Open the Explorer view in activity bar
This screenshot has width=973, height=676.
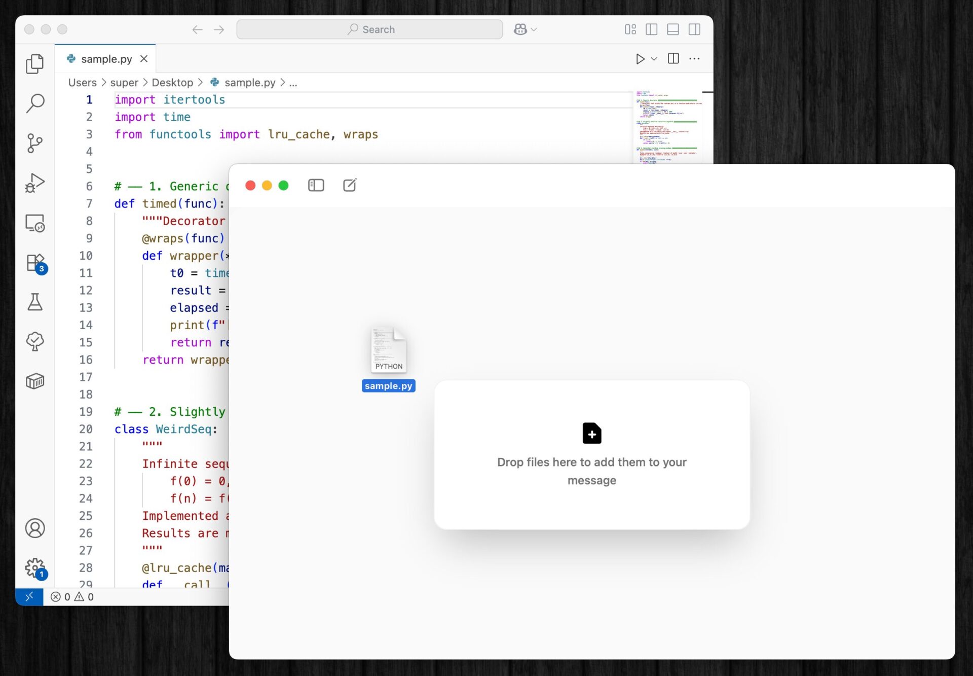[x=34, y=63]
